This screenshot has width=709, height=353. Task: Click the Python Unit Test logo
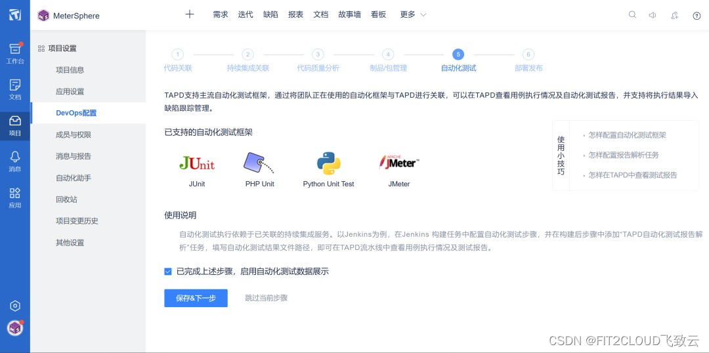coord(329,163)
